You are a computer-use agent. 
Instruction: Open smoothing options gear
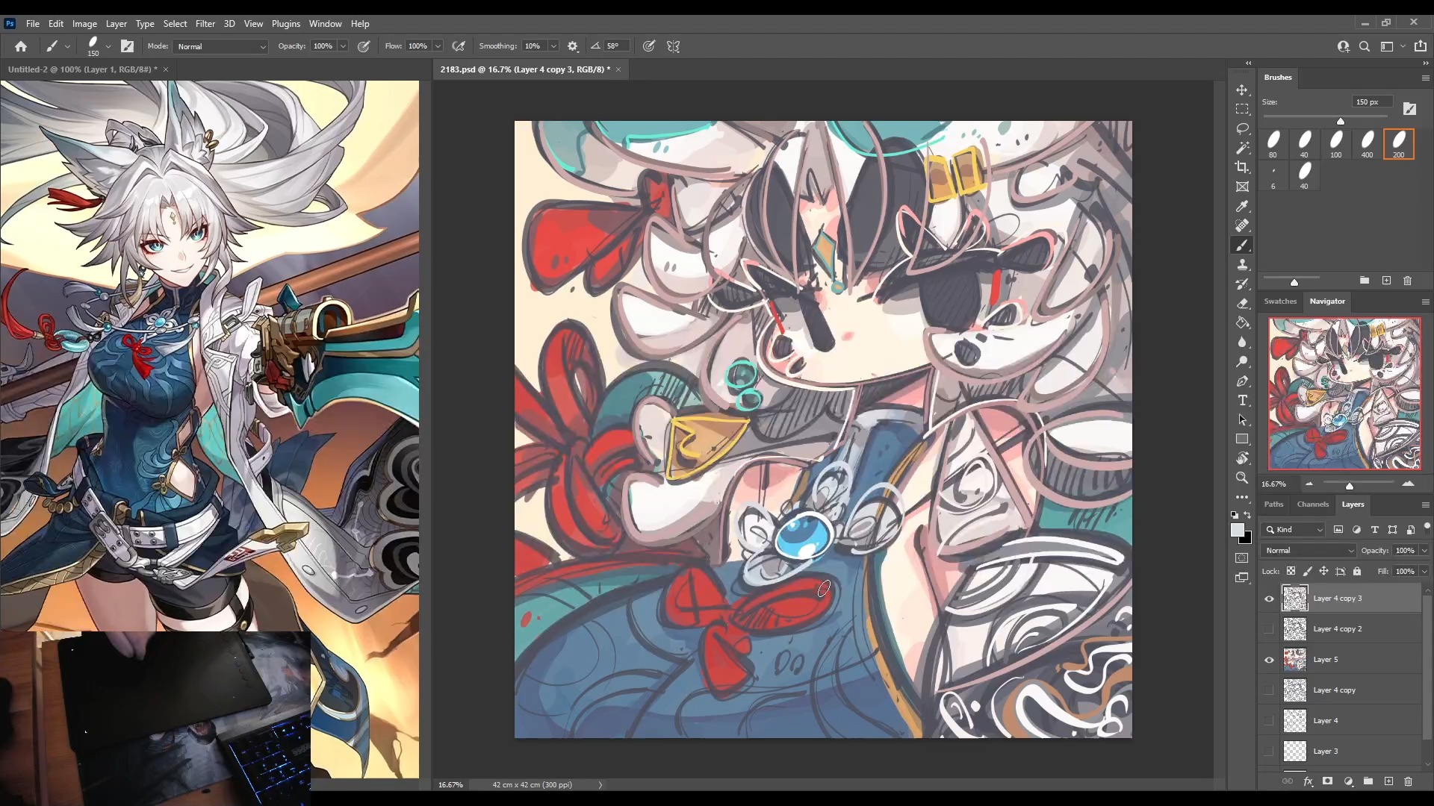tap(573, 46)
